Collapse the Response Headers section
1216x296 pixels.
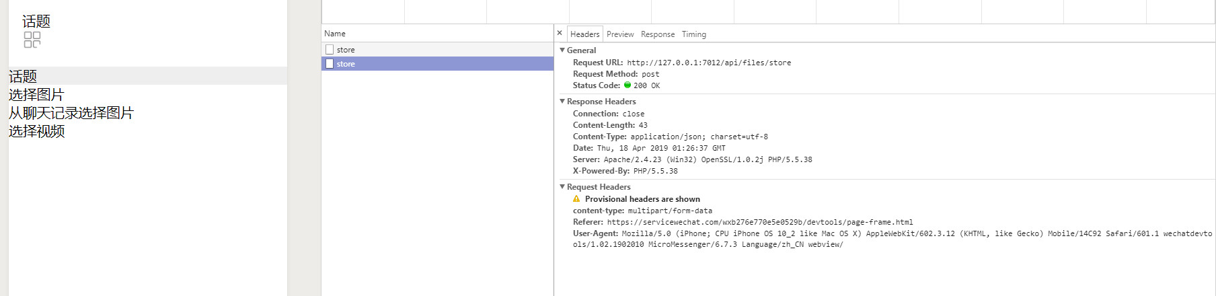[x=562, y=102]
